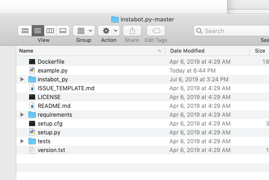Expand the requirements folder
This screenshot has height=180, width=269.
pyautogui.click(x=22, y=115)
